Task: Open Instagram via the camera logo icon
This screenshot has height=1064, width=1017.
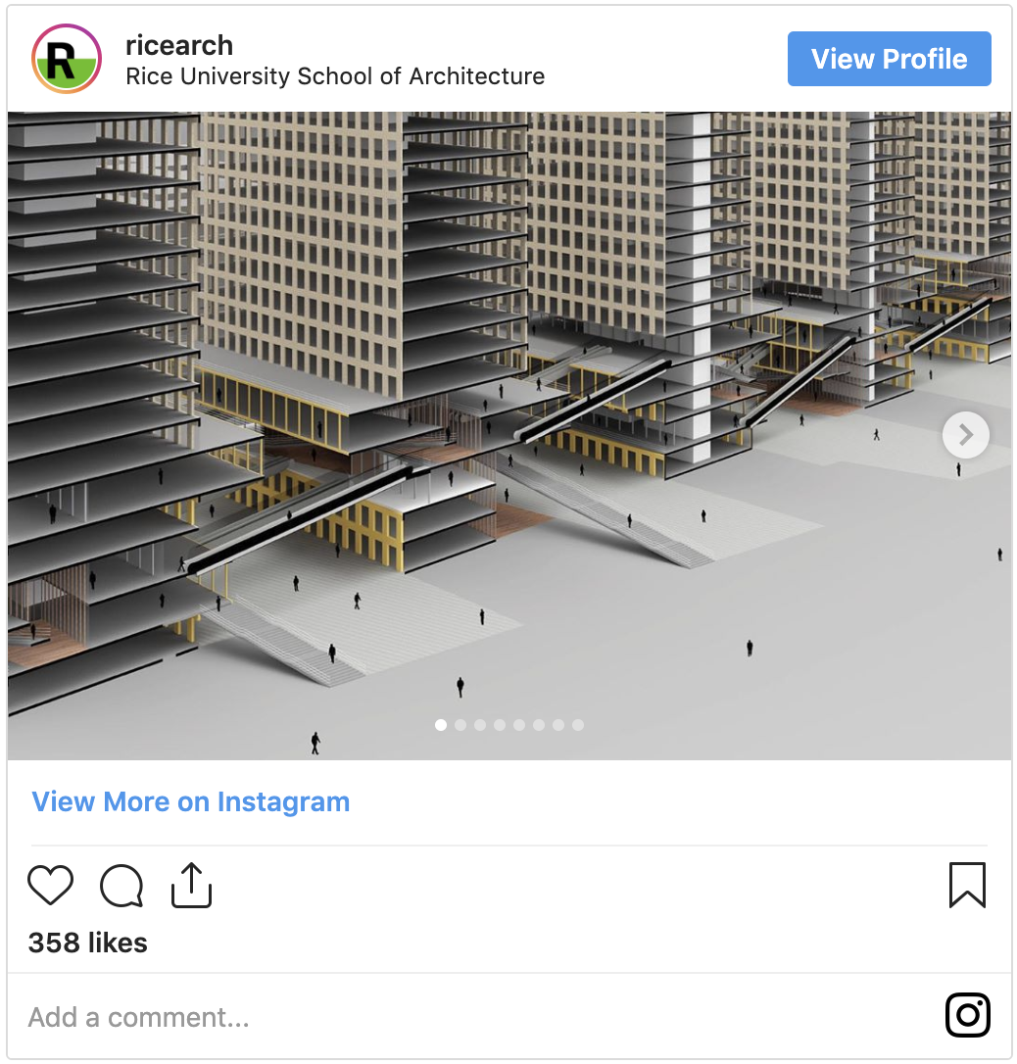Action: [x=967, y=1015]
